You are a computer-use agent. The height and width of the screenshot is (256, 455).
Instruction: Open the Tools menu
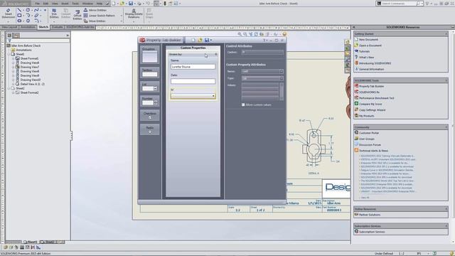pos(75,4)
